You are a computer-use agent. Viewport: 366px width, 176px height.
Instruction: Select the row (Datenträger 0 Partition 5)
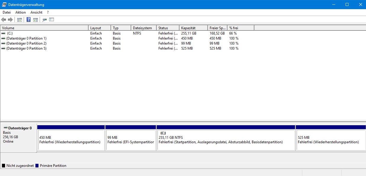click(x=127, y=48)
